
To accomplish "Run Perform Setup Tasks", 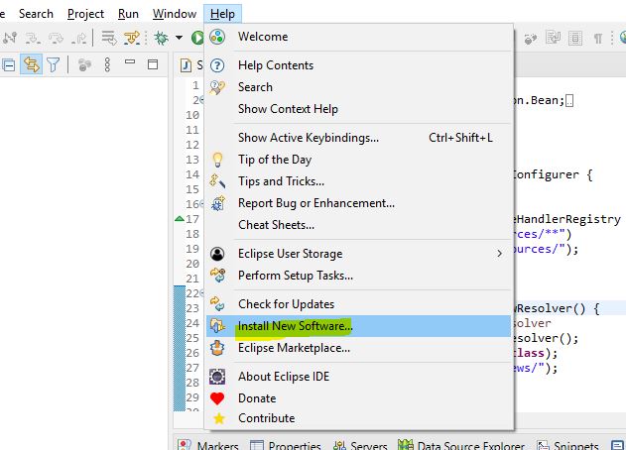I will click(358, 276).
